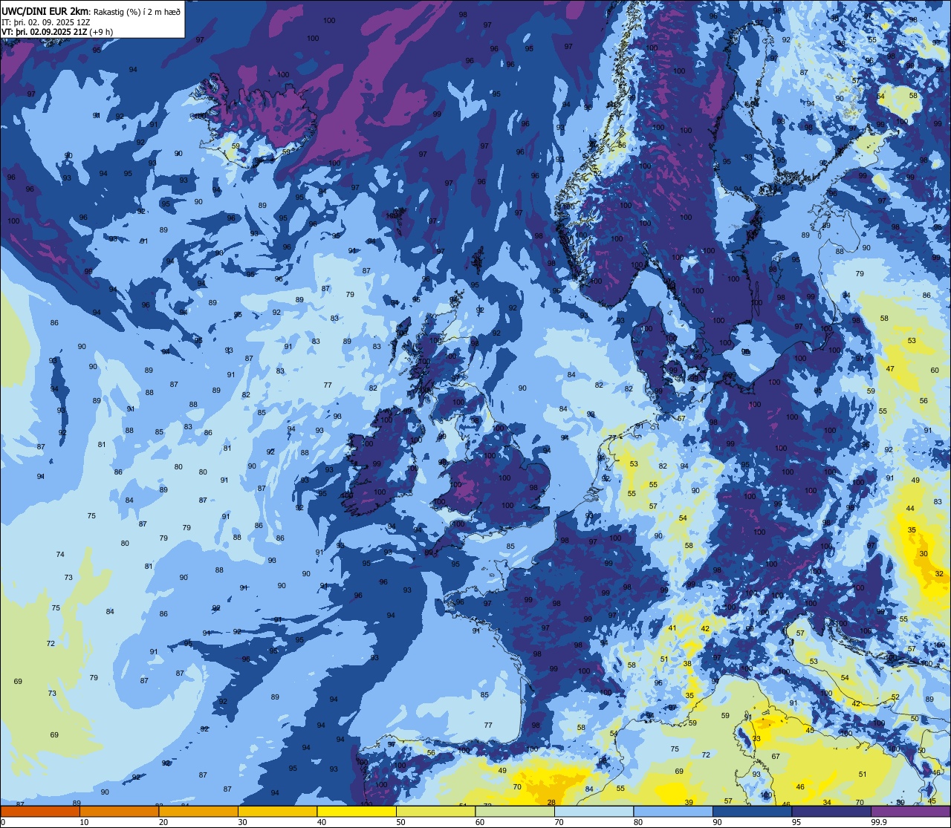This screenshot has width=951, height=828.
Task: Click the 10–20 orange legend segment
Action: [119, 811]
